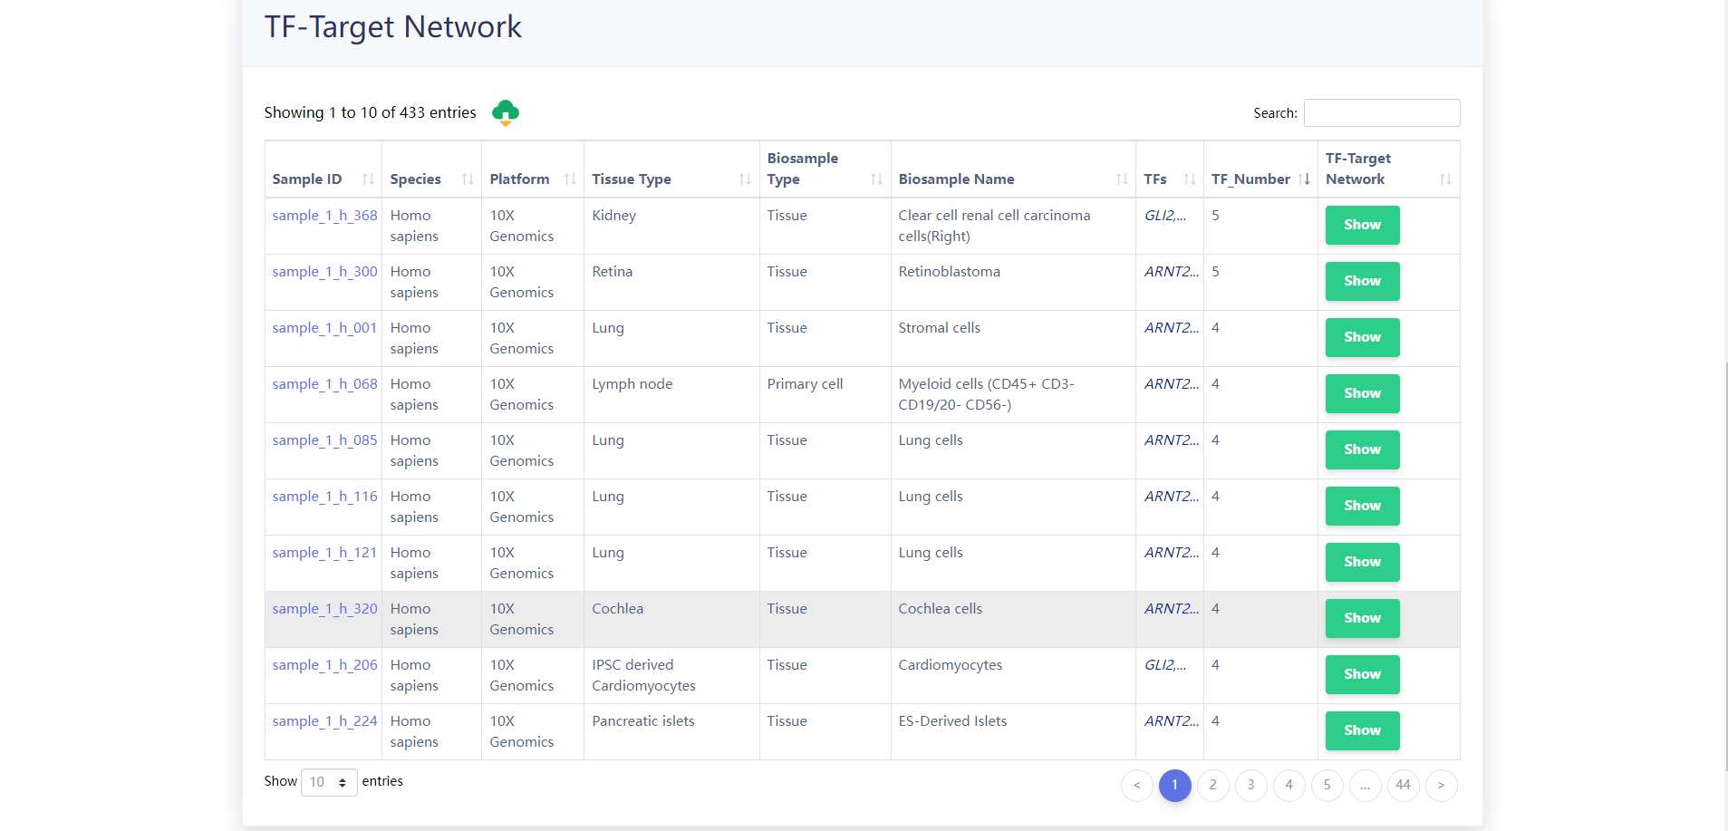Image resolution: width=1728 pixels, height=831 pixels.
Task: Go to next page arrow
Action: [1441, 785]
